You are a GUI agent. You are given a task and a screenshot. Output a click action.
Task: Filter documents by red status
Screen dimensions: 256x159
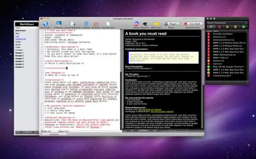pos(219,27)
